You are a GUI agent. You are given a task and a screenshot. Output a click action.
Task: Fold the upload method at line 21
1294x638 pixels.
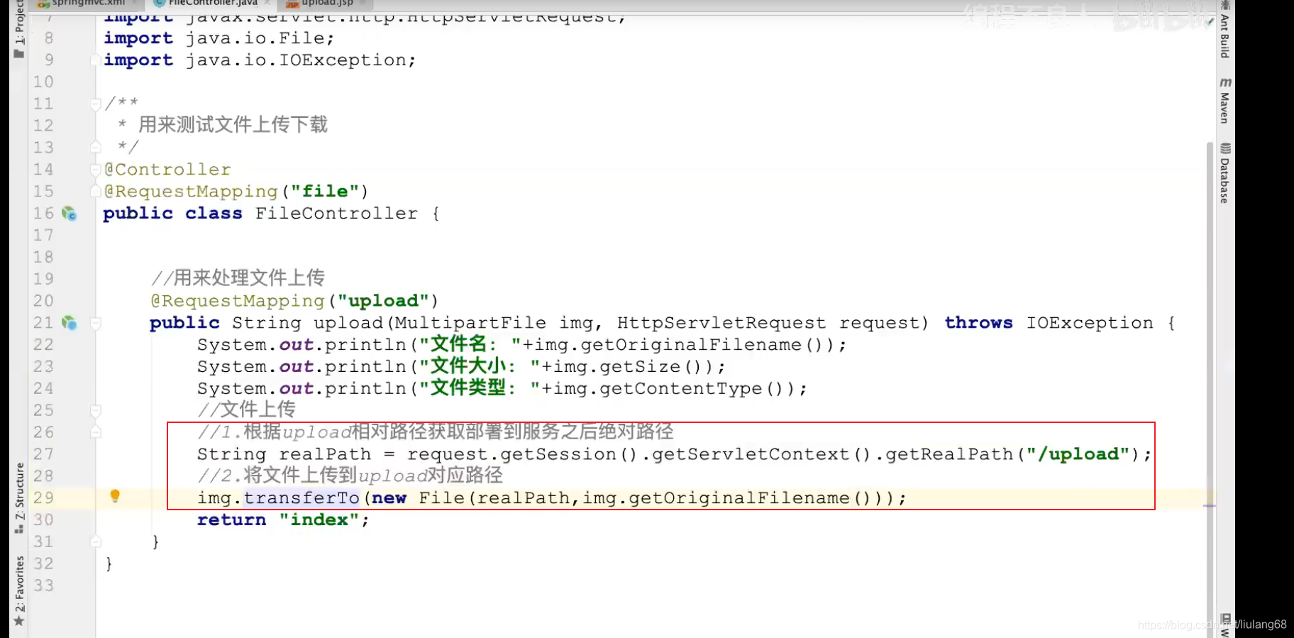[96, 324]
